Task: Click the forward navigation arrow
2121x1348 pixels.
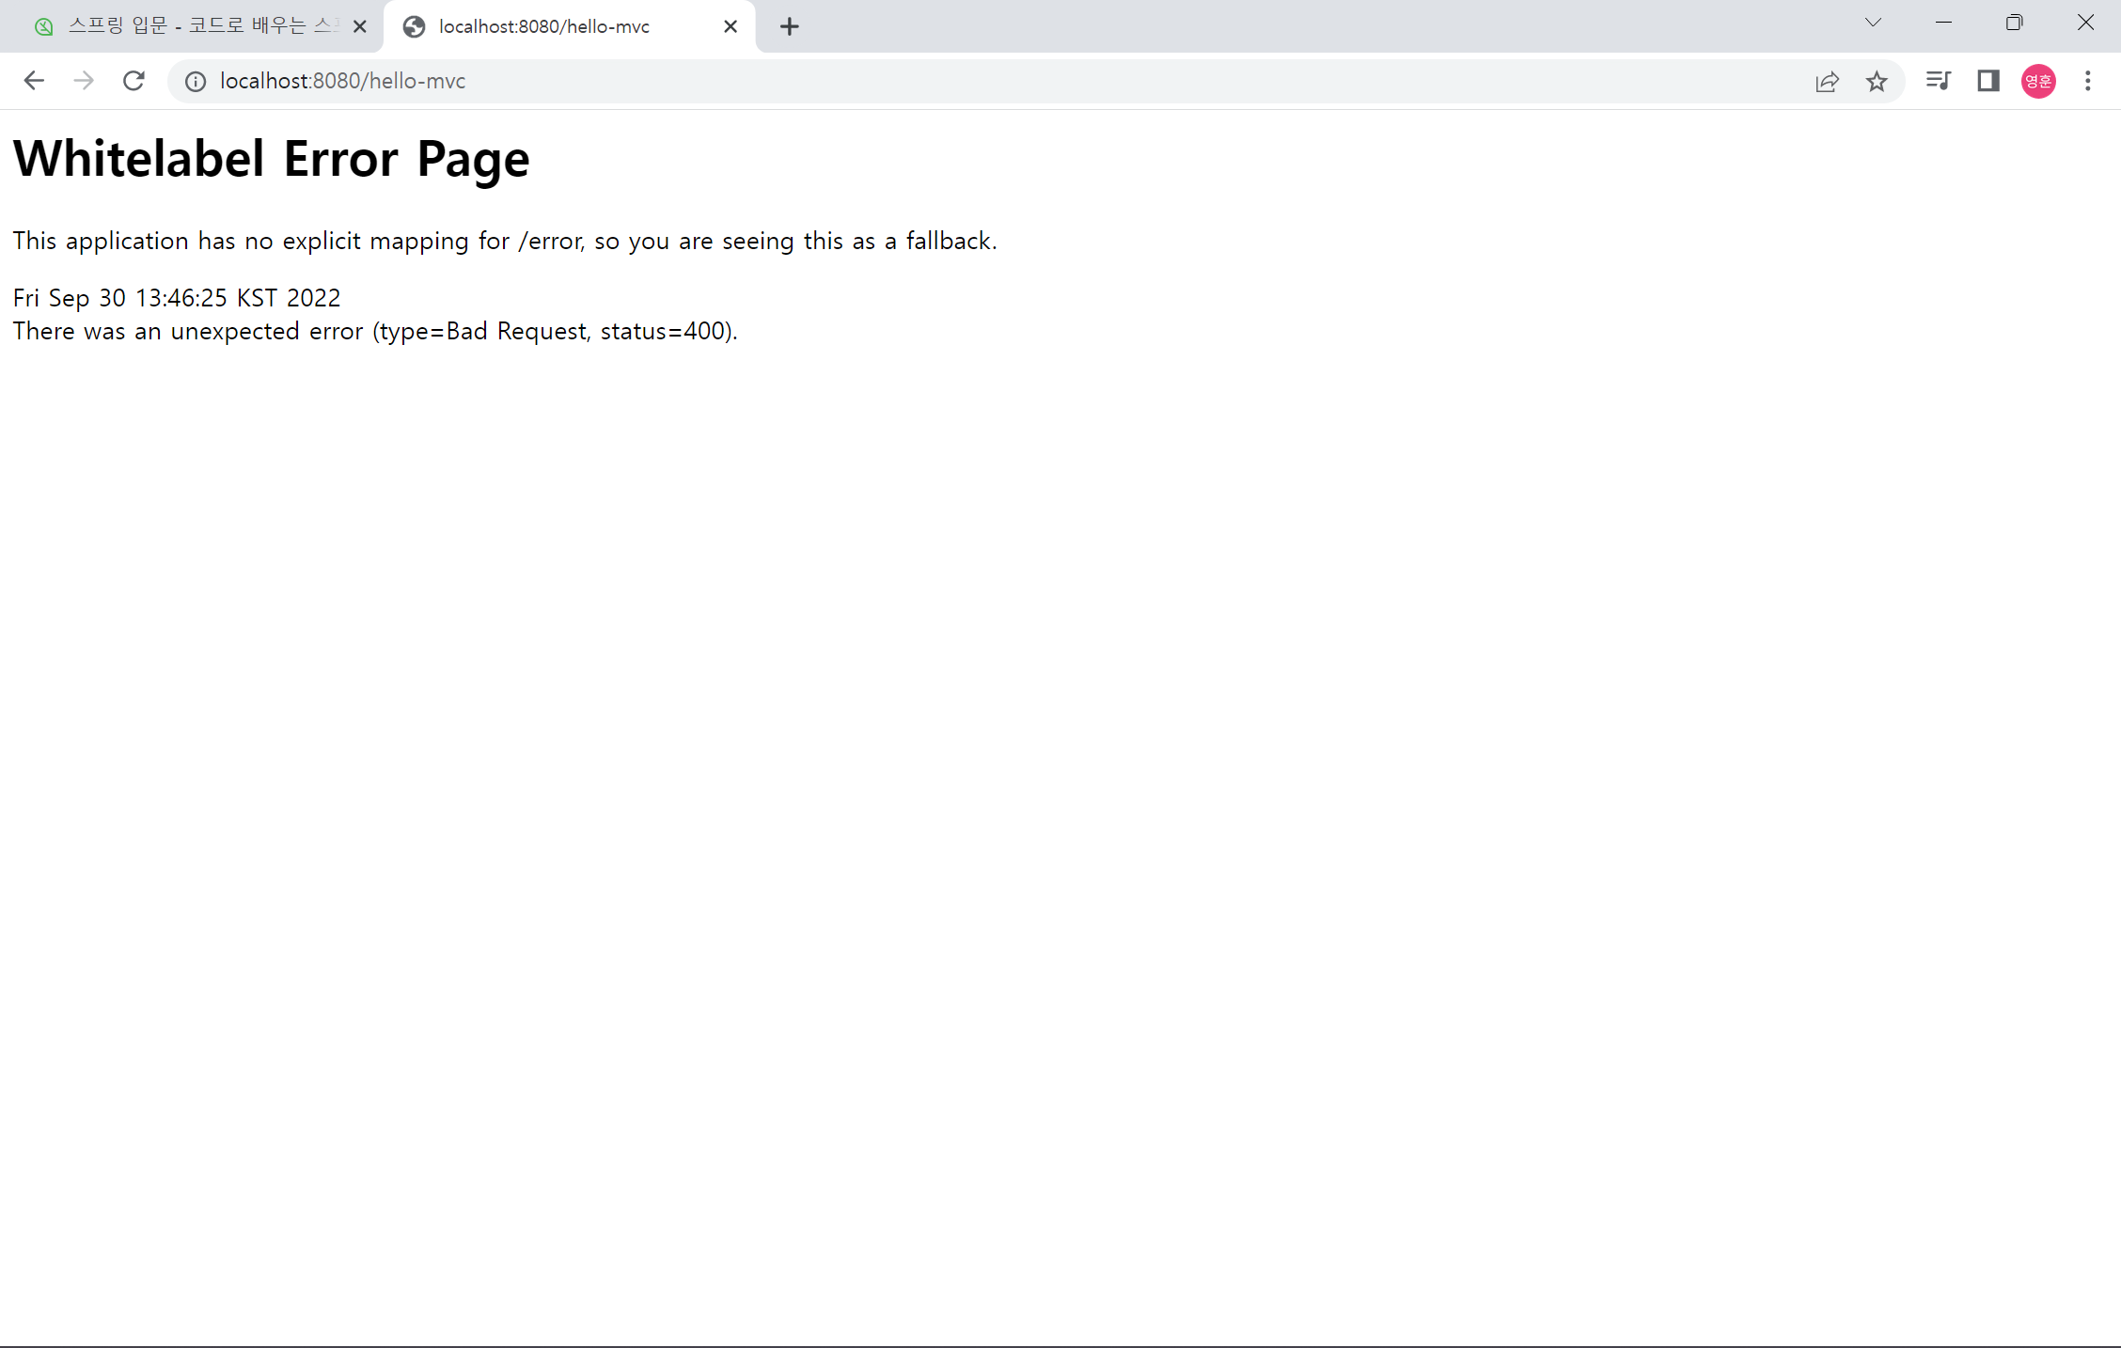Action: (84, 81)
